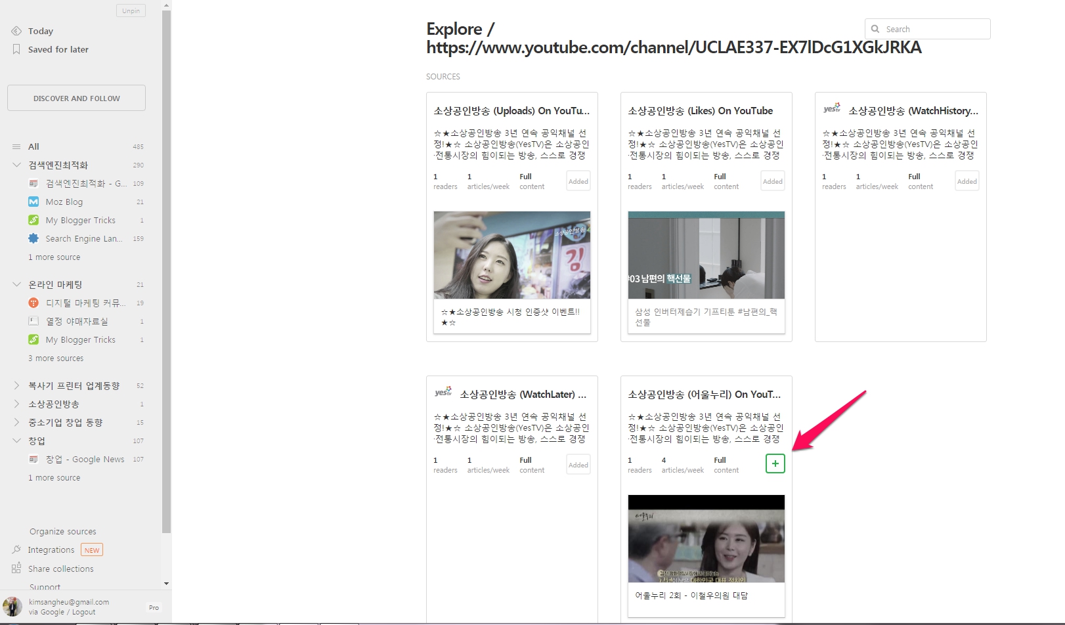Open the All feeds menu item
The height and width of the screenshot is (625, 1065).
click(x=33, y=146)
